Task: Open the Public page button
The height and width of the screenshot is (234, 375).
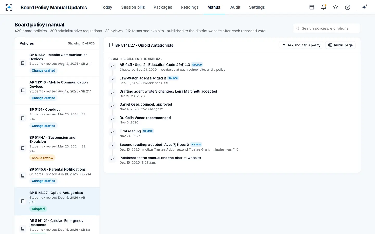Action: coord(340,45)
